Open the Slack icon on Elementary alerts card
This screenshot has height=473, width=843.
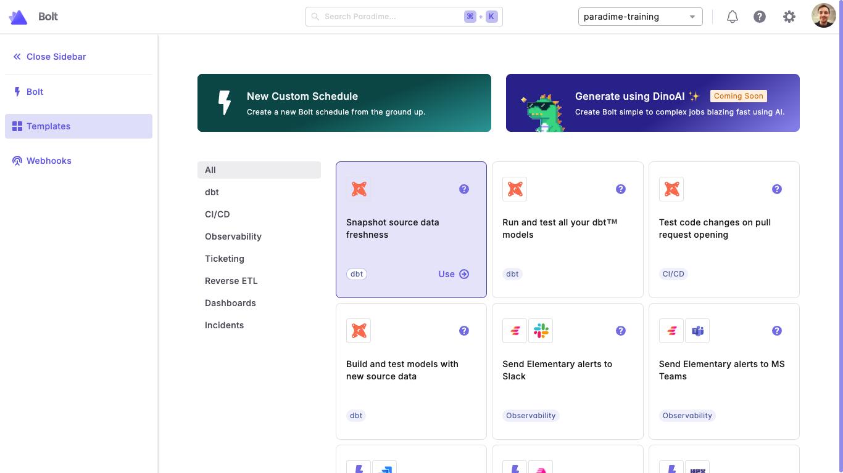[x=541, y=331]
